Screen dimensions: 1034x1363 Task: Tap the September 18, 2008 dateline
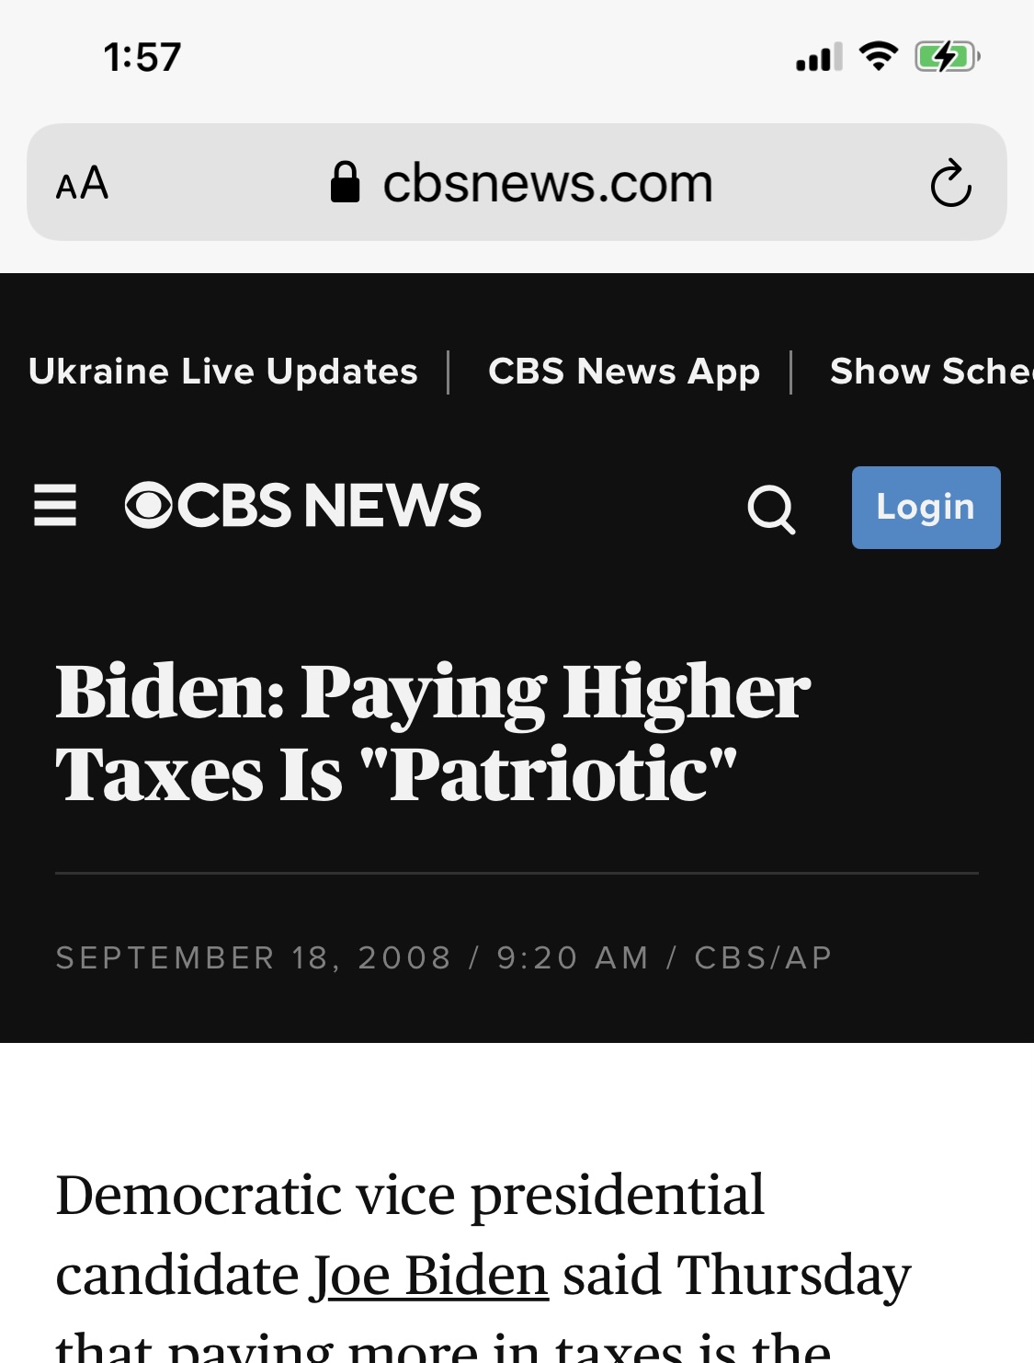pos(254,957)
